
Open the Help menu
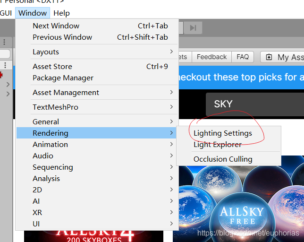[61, 13]
